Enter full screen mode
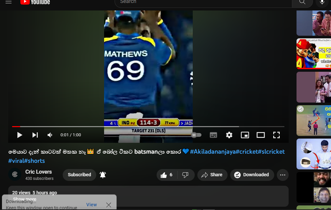The width and height of the screenshot is (331, 210). pyautogui.click(x=276, y=135)
